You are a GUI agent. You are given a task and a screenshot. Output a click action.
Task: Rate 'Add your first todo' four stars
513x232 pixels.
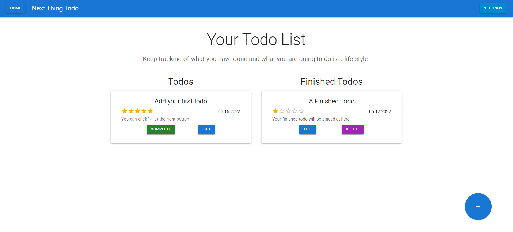coord(144,111)
